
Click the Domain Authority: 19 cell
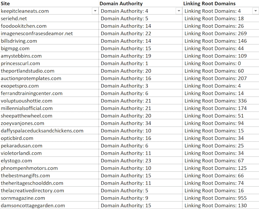[x=141, y=56]
